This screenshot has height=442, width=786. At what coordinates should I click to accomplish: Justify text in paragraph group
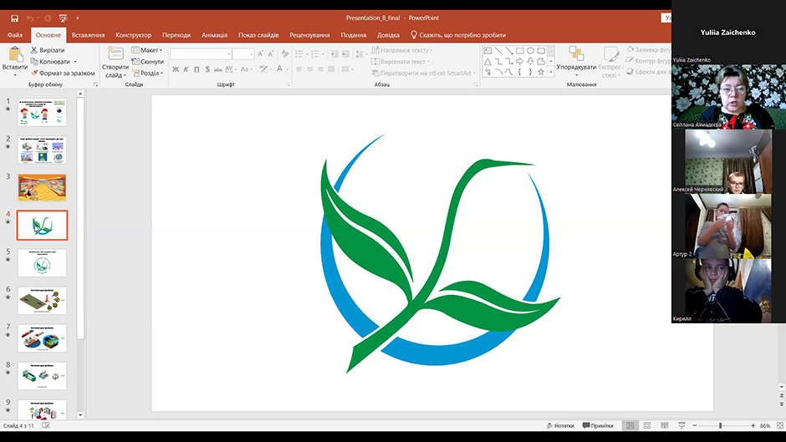pos(331,69)
